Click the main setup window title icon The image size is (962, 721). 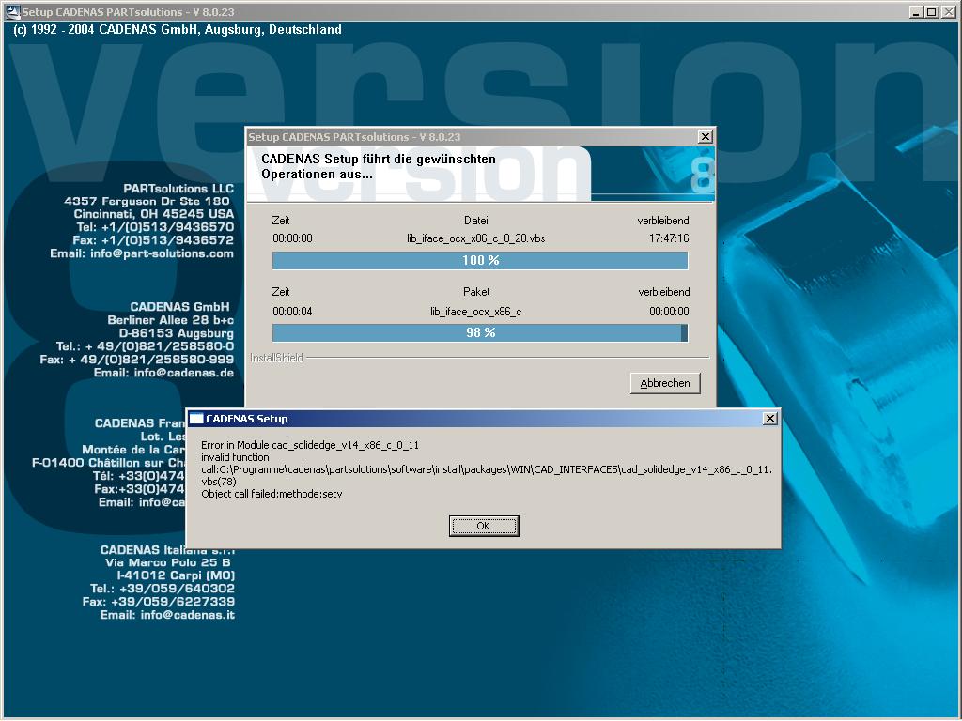click(x=12, y=11)
